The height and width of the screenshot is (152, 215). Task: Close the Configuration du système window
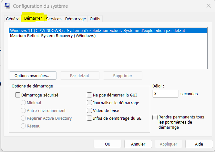pyautogui.click(x=209, y=6)
